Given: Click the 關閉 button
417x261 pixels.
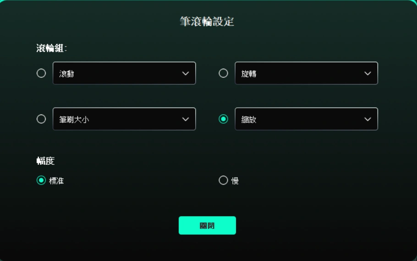Looking at the screenshot, I should tap(207, 225).
